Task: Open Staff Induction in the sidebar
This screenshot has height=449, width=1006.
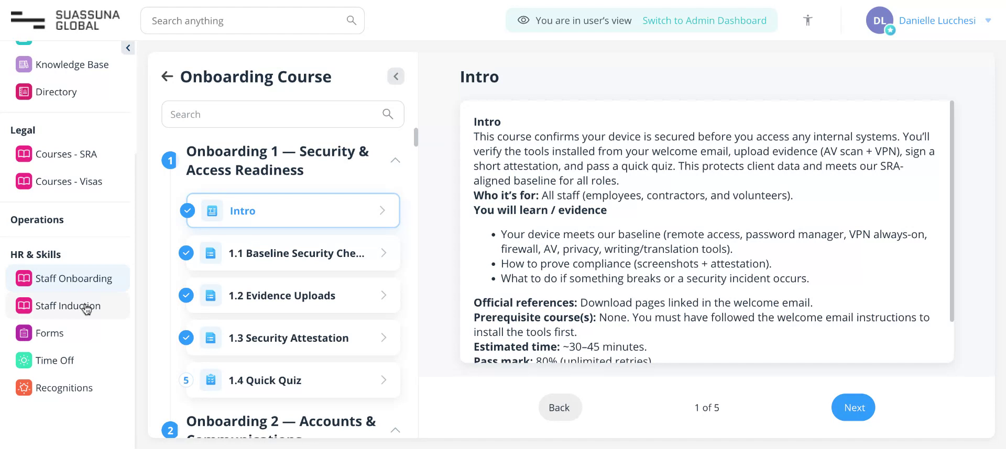Action: 68,306
